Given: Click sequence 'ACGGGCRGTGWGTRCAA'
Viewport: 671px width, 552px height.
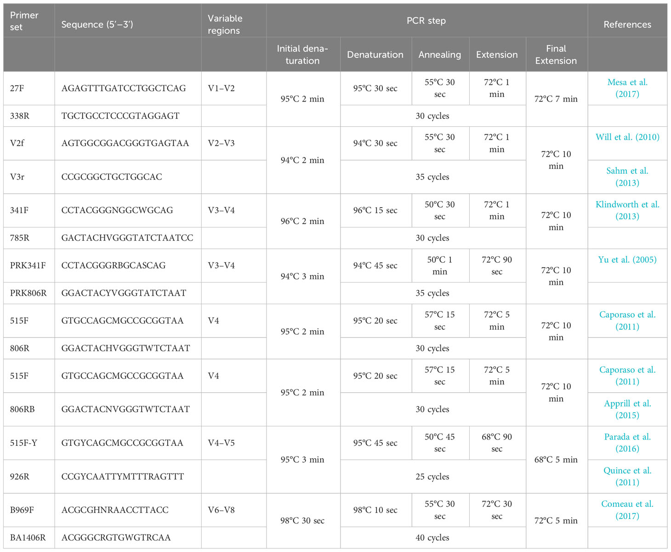Looking at the screenshot, I should (x=116, y=537).
